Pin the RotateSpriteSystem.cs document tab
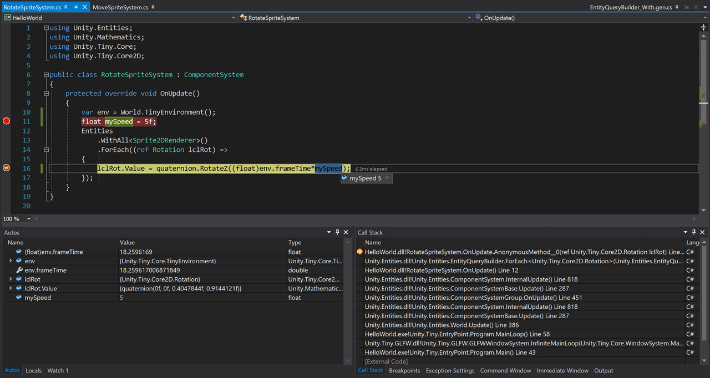 74,7
